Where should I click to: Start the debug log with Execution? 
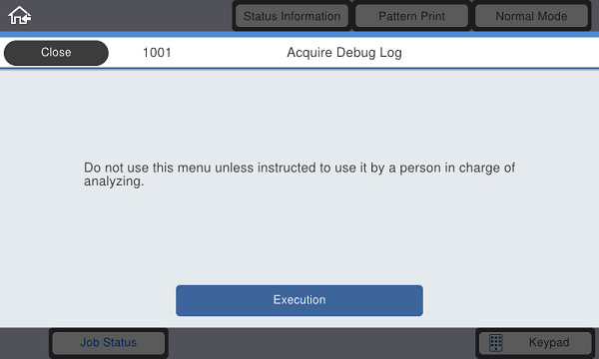pyautogui.click(x=299, y=300)
